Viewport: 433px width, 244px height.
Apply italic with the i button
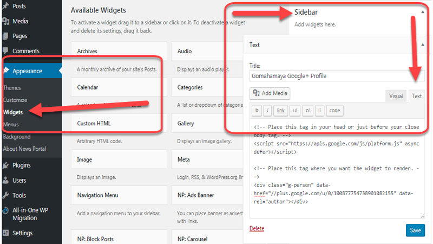tap(267, 111)
